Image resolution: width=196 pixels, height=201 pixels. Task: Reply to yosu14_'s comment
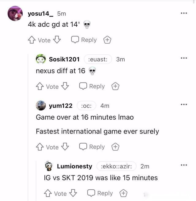(x=84, y=40)
